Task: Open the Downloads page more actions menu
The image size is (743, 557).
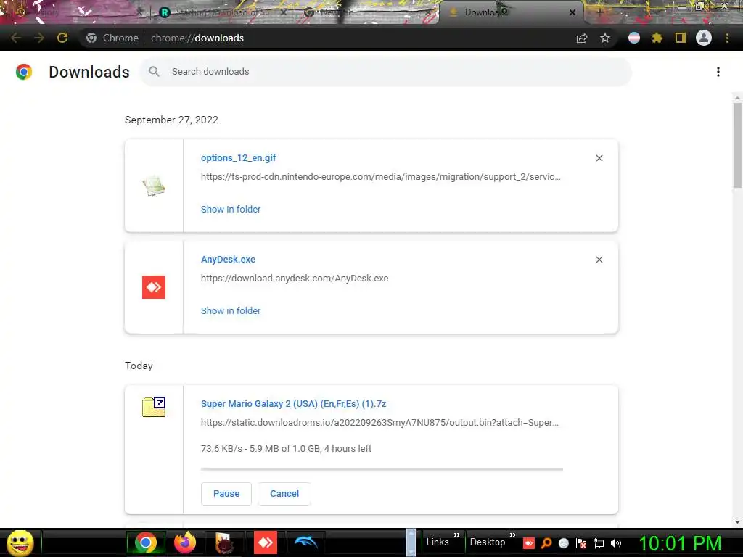Action: pyautogui.click(x=718, y=72)
